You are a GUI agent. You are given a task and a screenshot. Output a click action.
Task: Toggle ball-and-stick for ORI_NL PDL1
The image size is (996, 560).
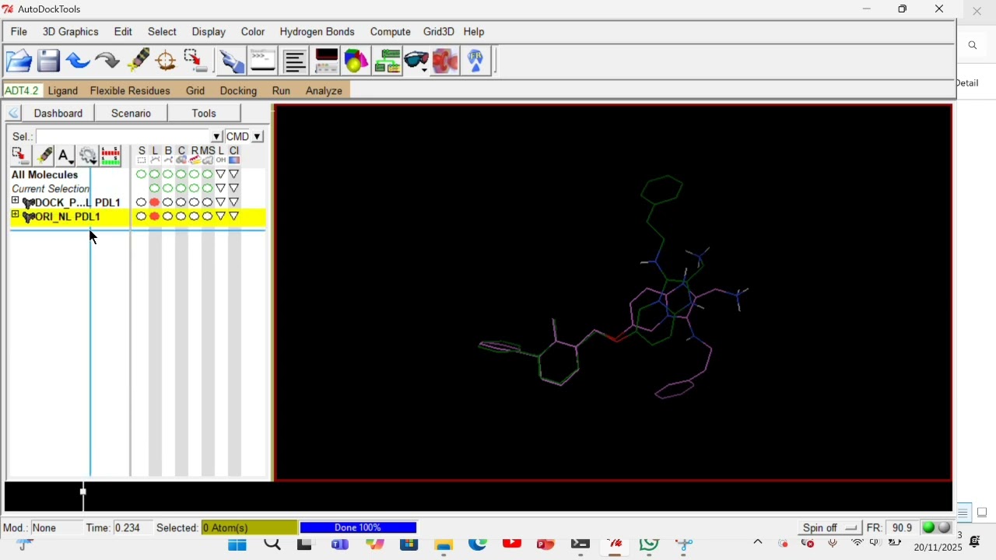coord(168,217)
